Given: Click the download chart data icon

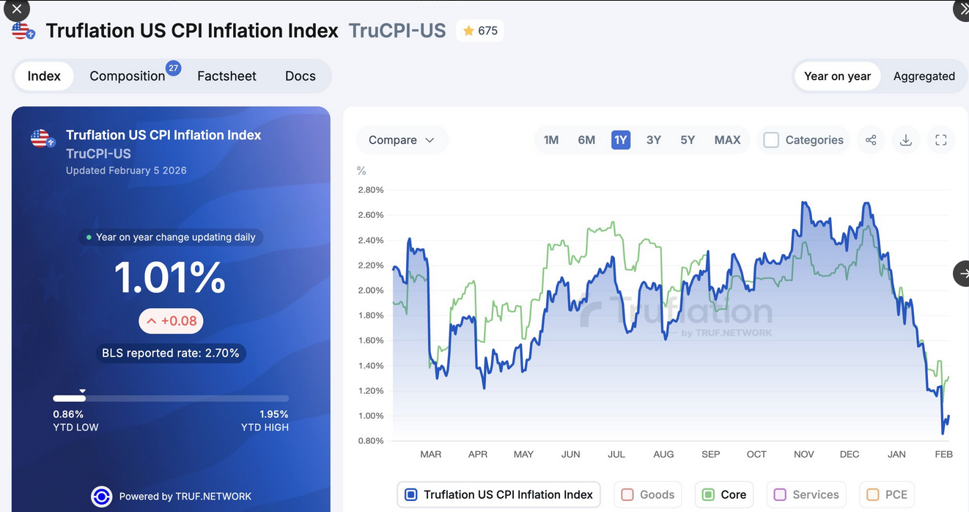Looking at the screenshot, I should 906,140.
